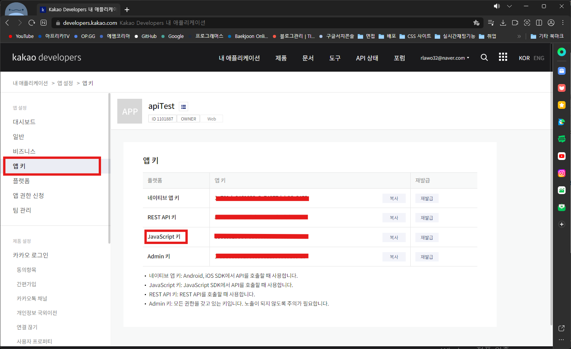Open the 면접 bookmark folder

point(366,36)
